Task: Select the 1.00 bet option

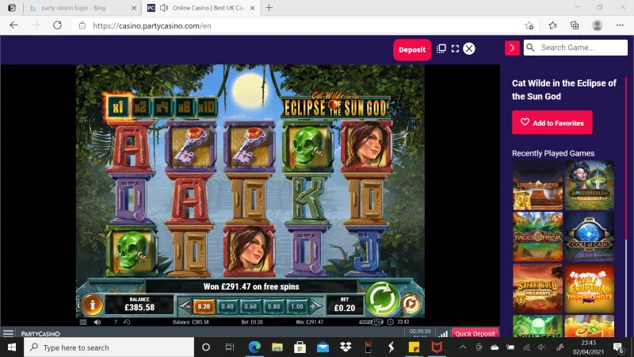Action: pyautogui.click(x=296, y=306)
